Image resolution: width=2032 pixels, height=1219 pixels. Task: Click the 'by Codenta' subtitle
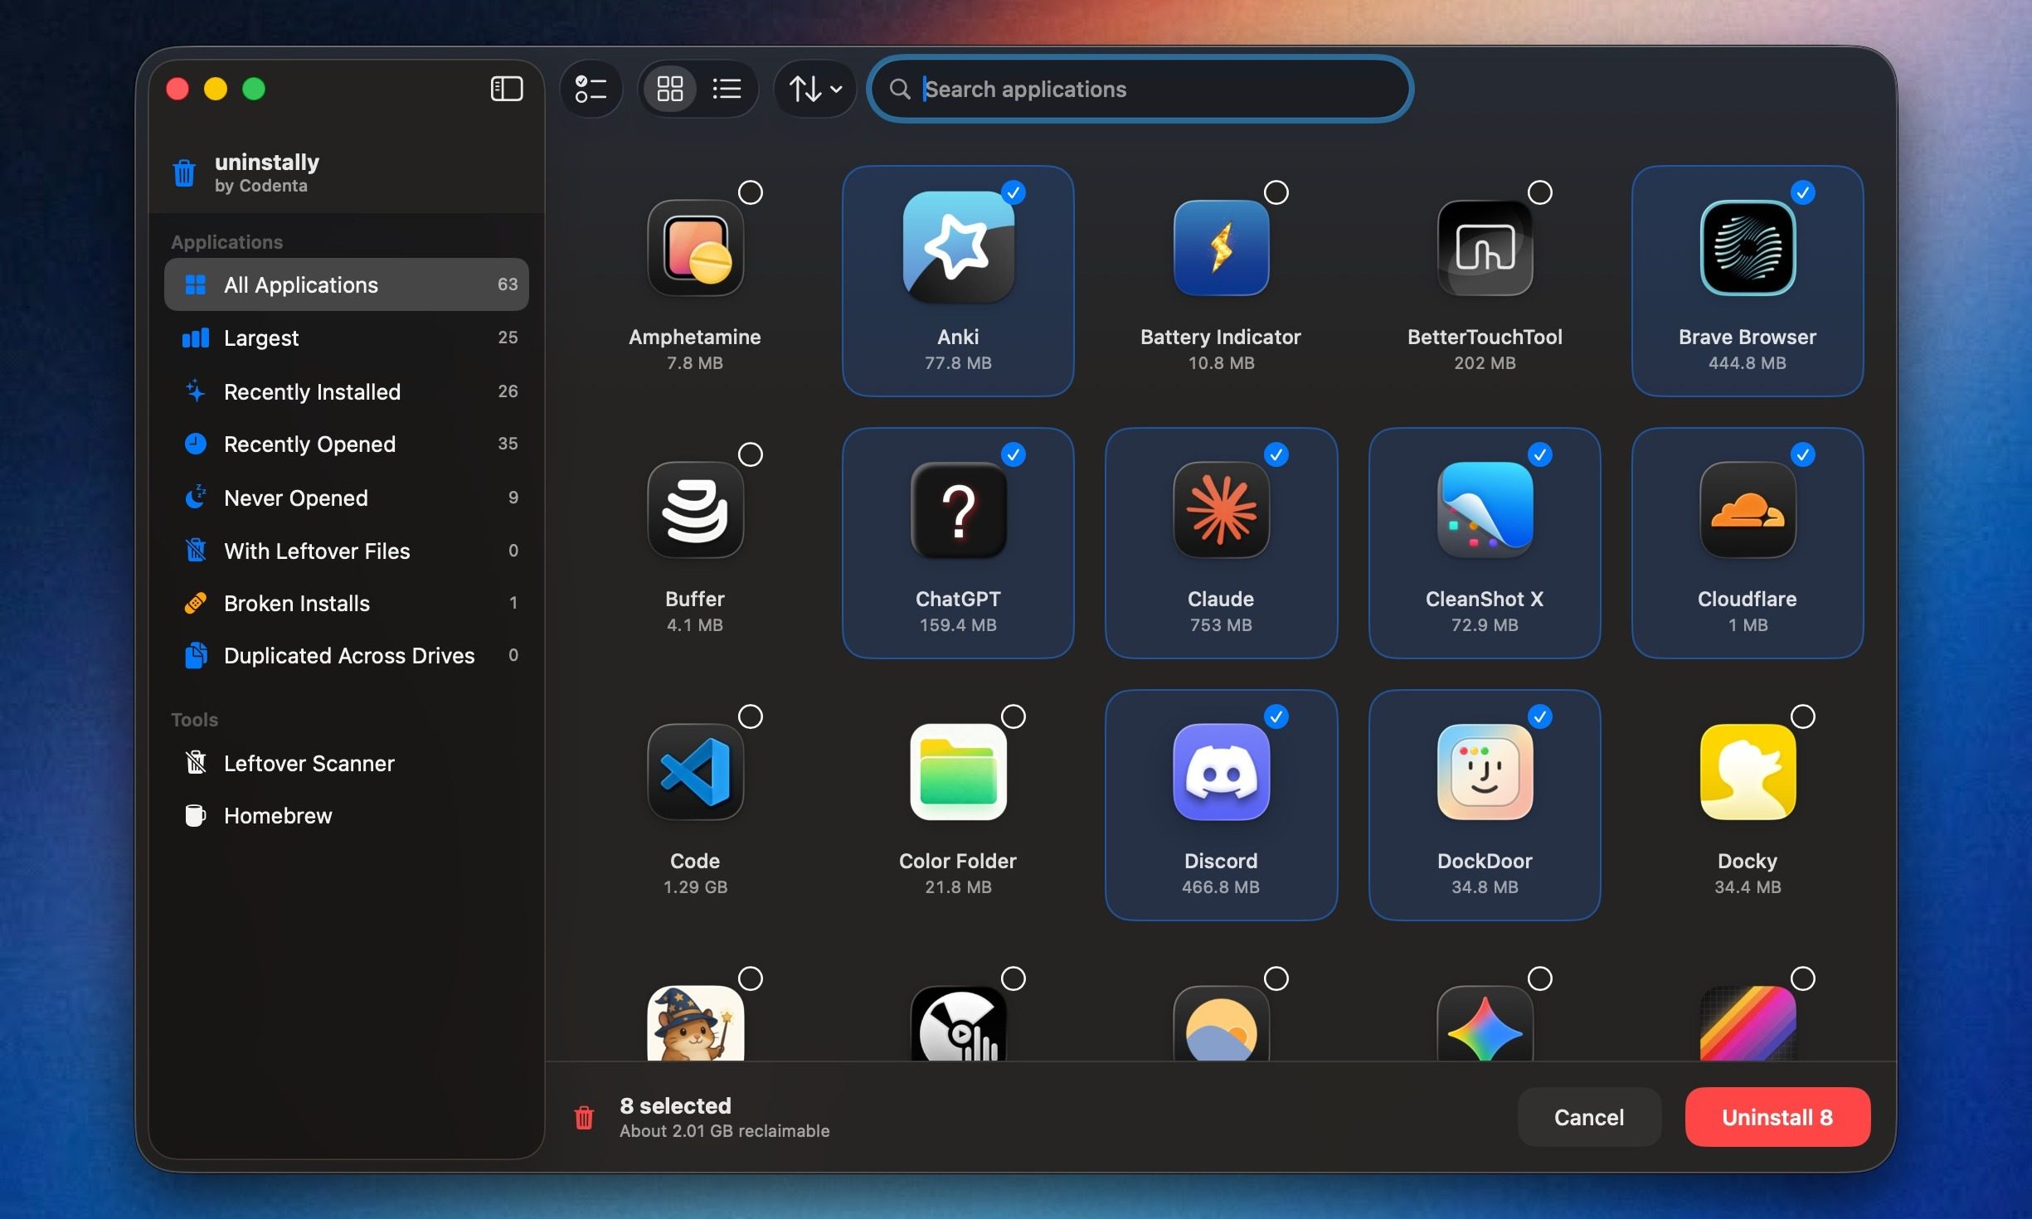click(260, 186)
